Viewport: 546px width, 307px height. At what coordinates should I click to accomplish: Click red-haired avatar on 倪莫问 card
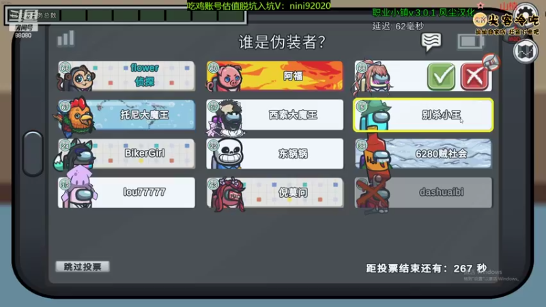[x=229, y=194]
